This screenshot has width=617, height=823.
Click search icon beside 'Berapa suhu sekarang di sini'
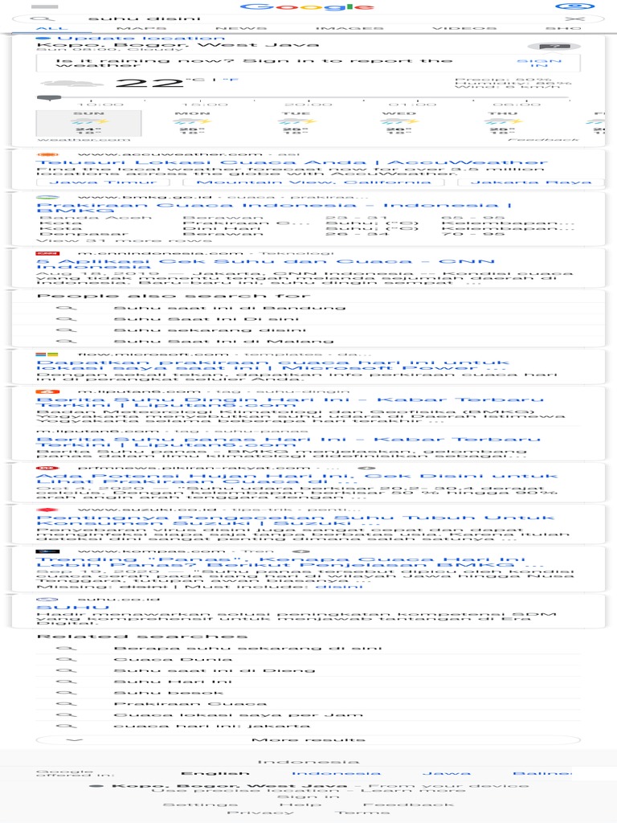[67, 649]
